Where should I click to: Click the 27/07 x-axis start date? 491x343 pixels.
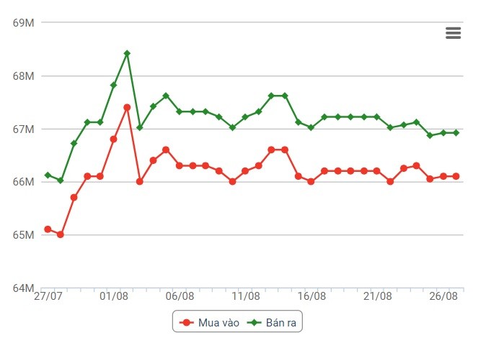pyautogui.click(x=48, y=296)
